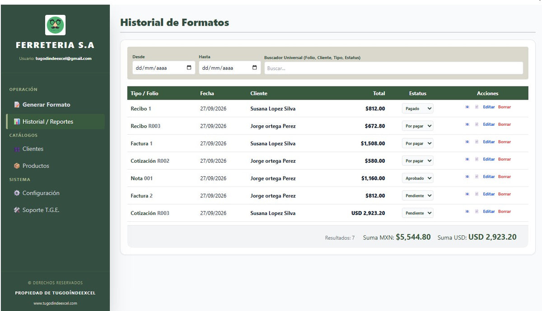Open document icon for Nota 001
This screenshot has width=542, height=311.
click(477, 177)
